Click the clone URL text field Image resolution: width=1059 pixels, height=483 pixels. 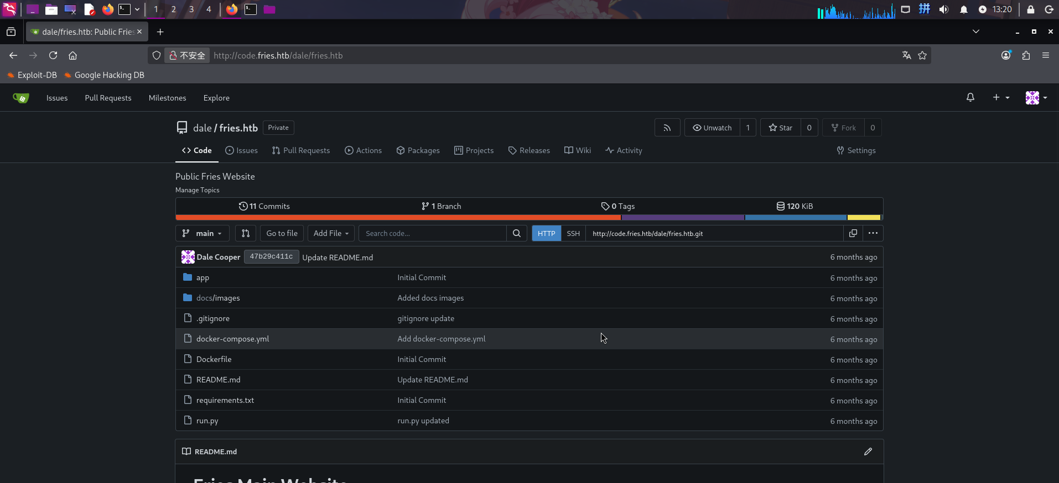point(714,233)
